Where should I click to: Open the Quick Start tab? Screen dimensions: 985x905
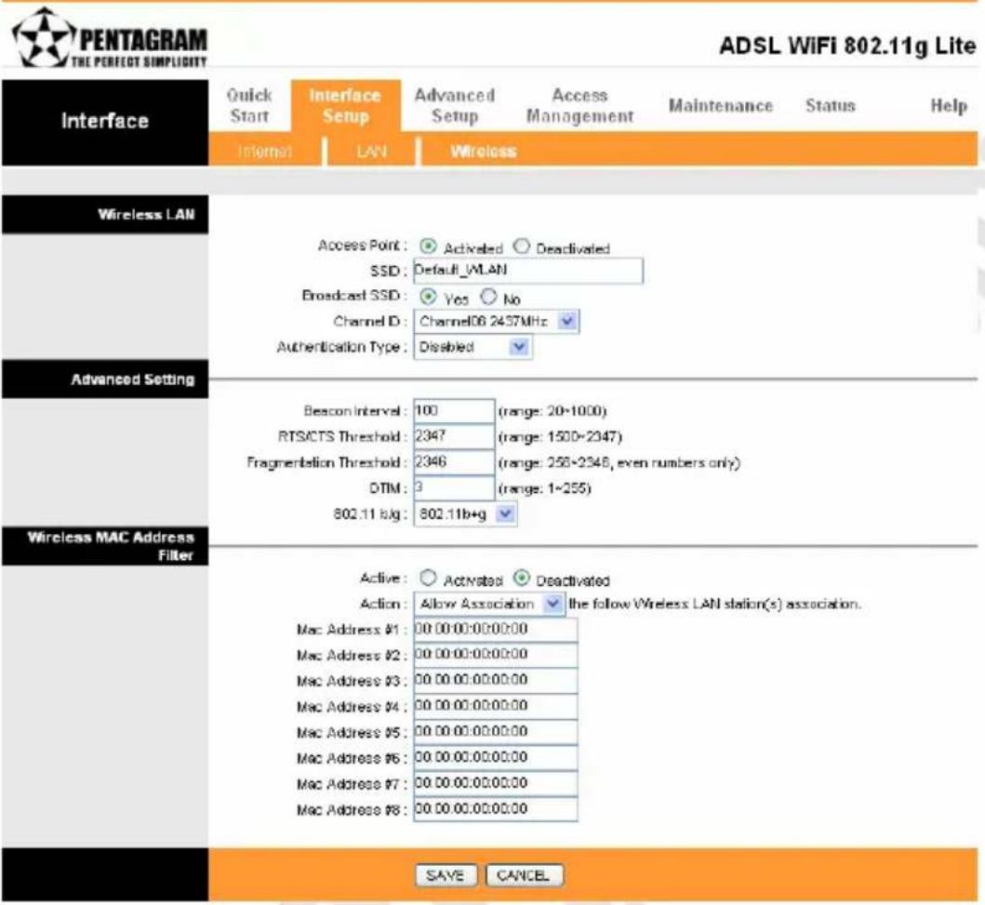249,105
